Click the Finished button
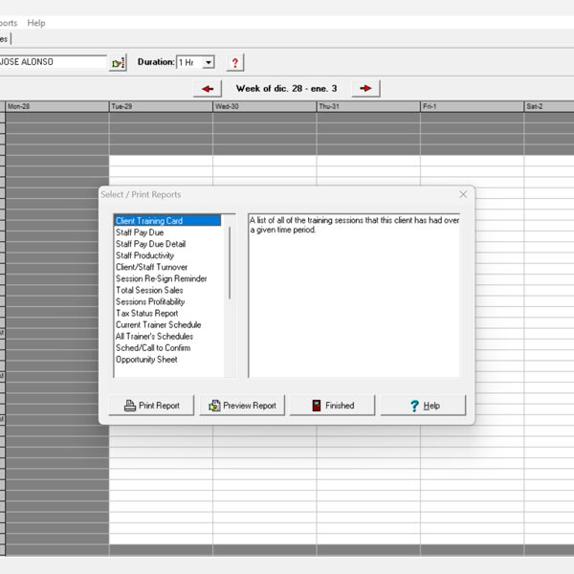The height and width of the screenshot is (574, 574). pyautogui.click(x=332, y=406)
